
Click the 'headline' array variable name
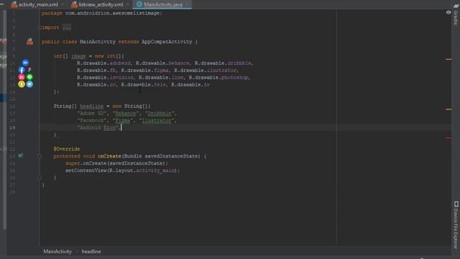pyautogui.click(x=91, y=106)
